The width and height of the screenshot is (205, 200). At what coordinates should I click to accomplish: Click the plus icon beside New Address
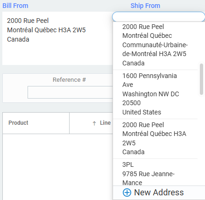(127, 193)
